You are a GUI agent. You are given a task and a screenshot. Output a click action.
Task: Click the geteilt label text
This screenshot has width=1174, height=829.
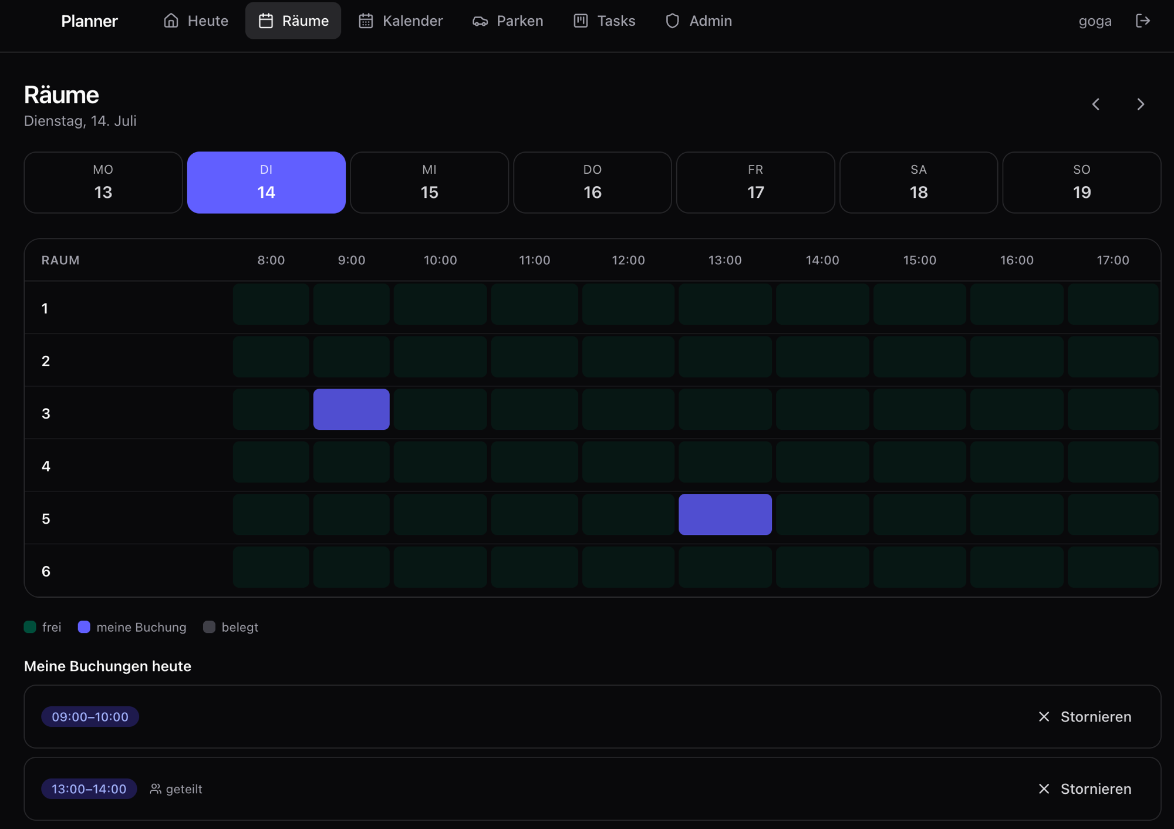[x=184, y=789]
